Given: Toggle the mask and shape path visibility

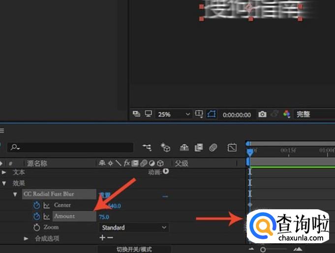Looking at the screenshot, I should click(x=212, y=114).
